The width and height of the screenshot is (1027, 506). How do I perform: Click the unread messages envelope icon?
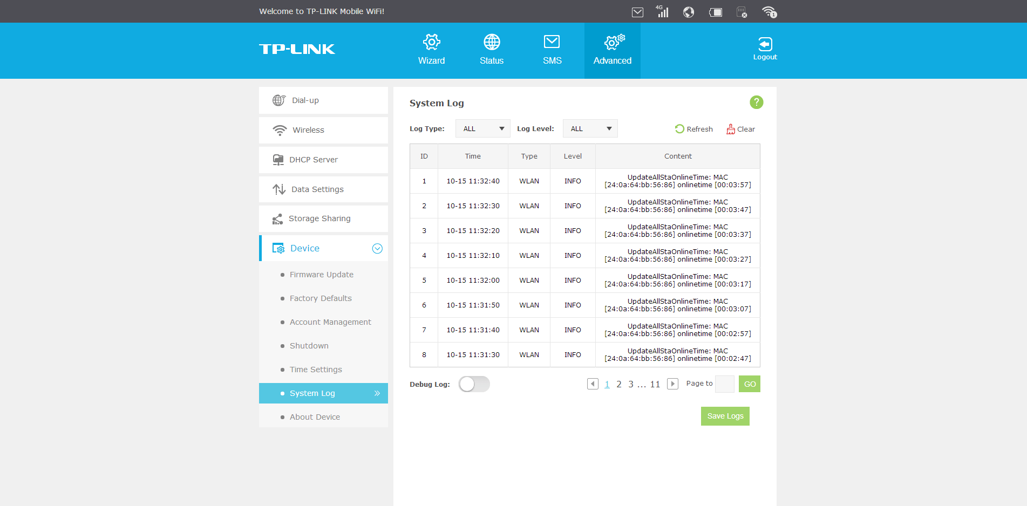coord(637,12)
